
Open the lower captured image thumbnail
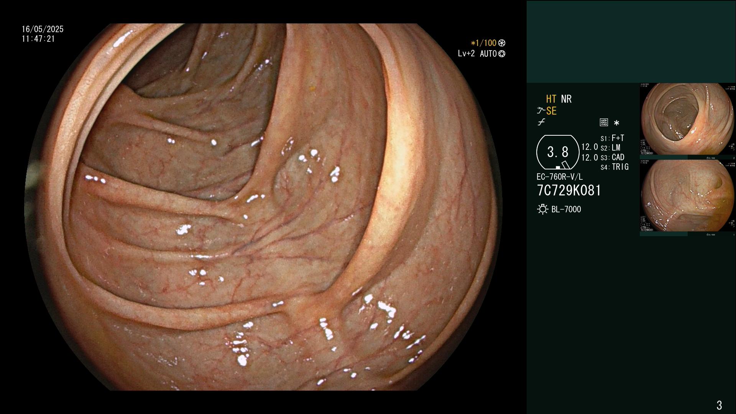(x=688, y=196)
